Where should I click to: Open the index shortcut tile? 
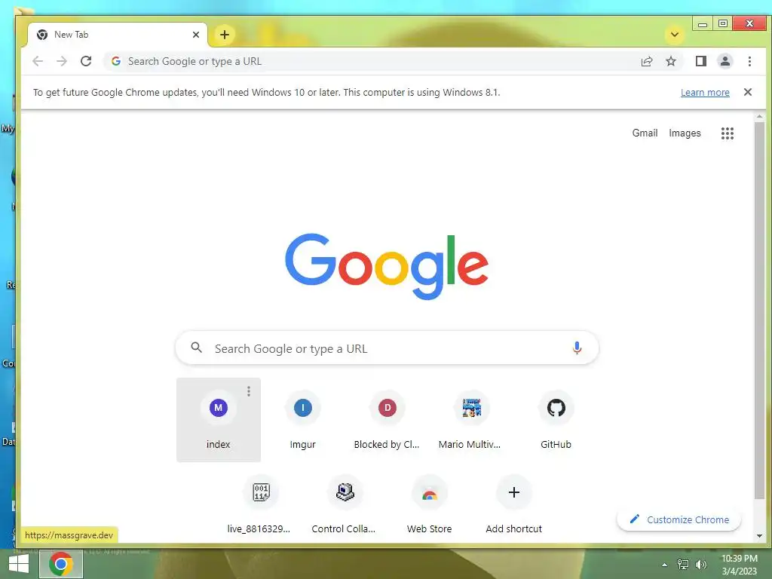coord(218,419)
